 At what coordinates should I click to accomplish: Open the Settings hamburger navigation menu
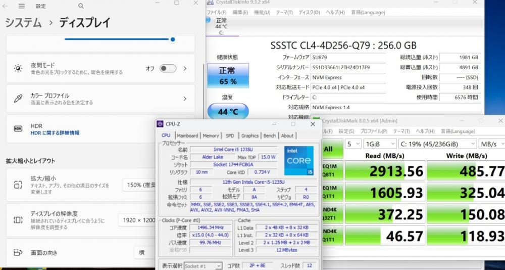[22, 6]
